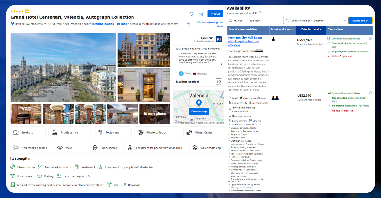Click the price tag icon
The height and width of the screenshot is (198, 381).
pos(189,24)
